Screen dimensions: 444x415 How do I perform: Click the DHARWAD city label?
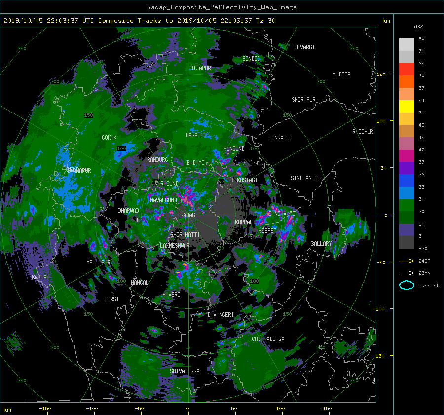pyautogui.click(x=129, y=211)
